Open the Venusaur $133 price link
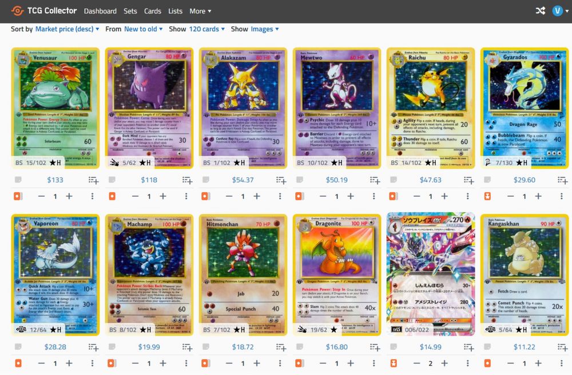 click(55, 179)
